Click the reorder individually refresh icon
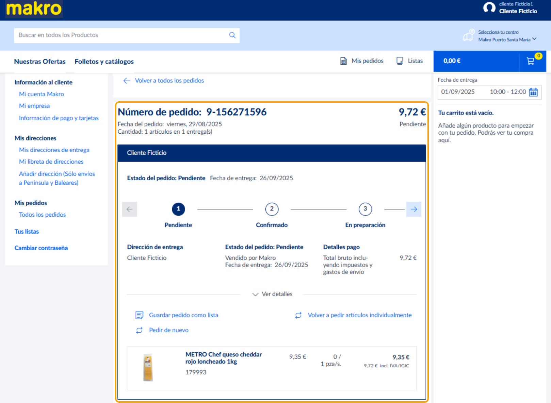This screenshot has width=551, height=403. (x=298, y=315)
